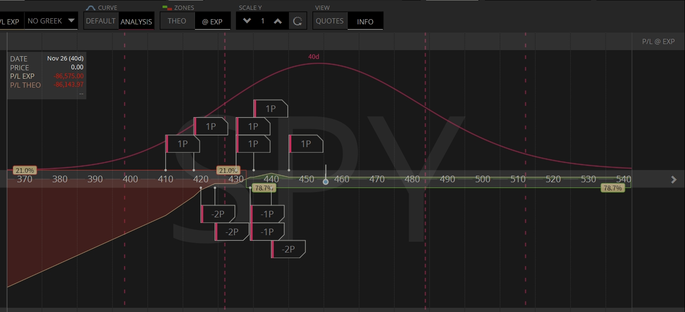Click the Scale Y reset icon
Image resolution: width=685 pixels, height=312 pixels.
pos(297,21)
